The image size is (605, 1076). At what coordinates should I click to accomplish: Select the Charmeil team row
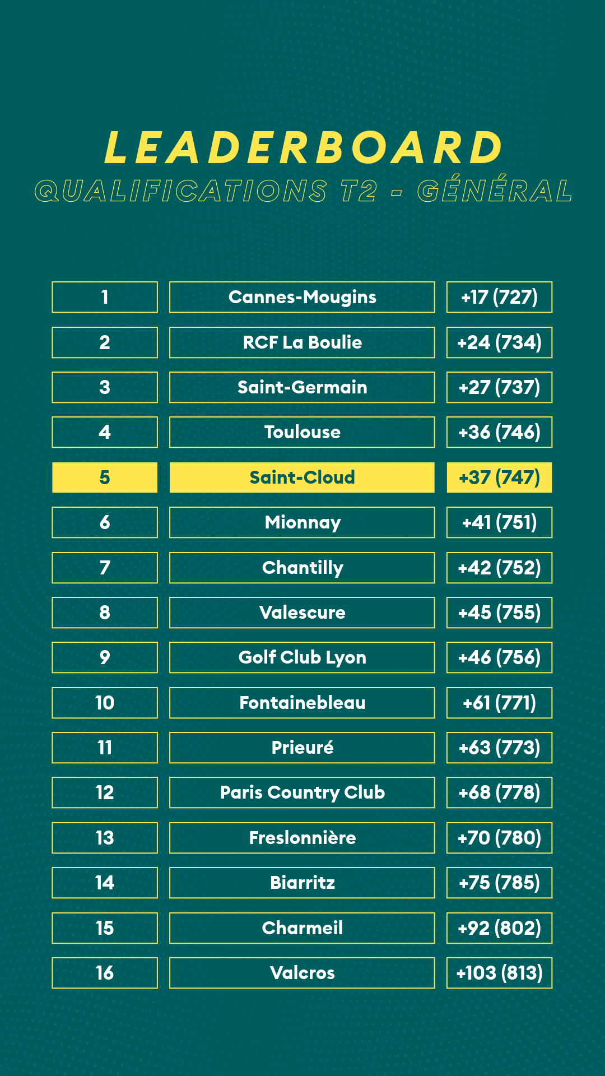[x=302, y=928]
